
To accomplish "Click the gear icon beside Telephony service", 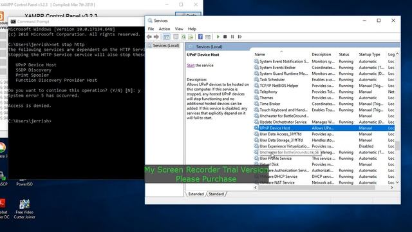I will click(x=256, y=92).
